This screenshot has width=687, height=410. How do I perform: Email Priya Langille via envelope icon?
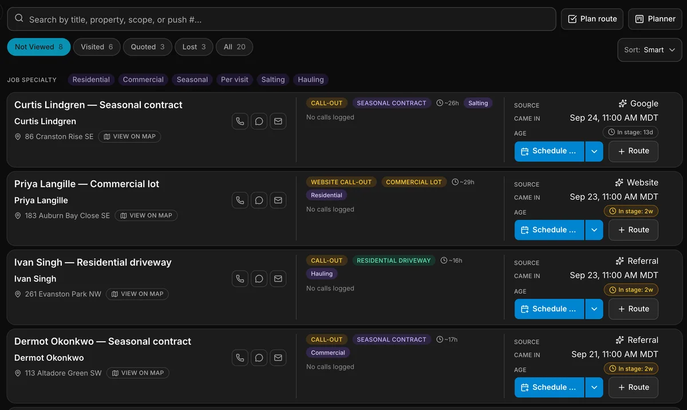tap(278, 200)
